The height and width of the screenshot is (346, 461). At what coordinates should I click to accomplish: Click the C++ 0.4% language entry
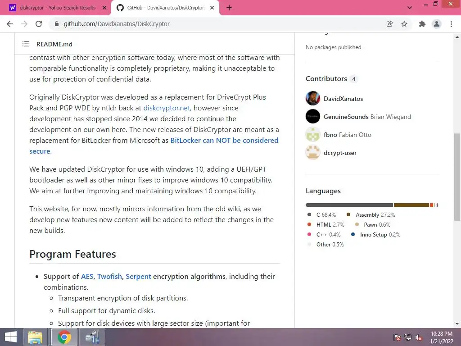(324, 234)
